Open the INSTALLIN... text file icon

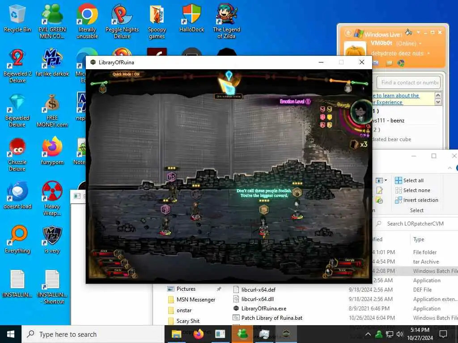[x=17, y=284]
